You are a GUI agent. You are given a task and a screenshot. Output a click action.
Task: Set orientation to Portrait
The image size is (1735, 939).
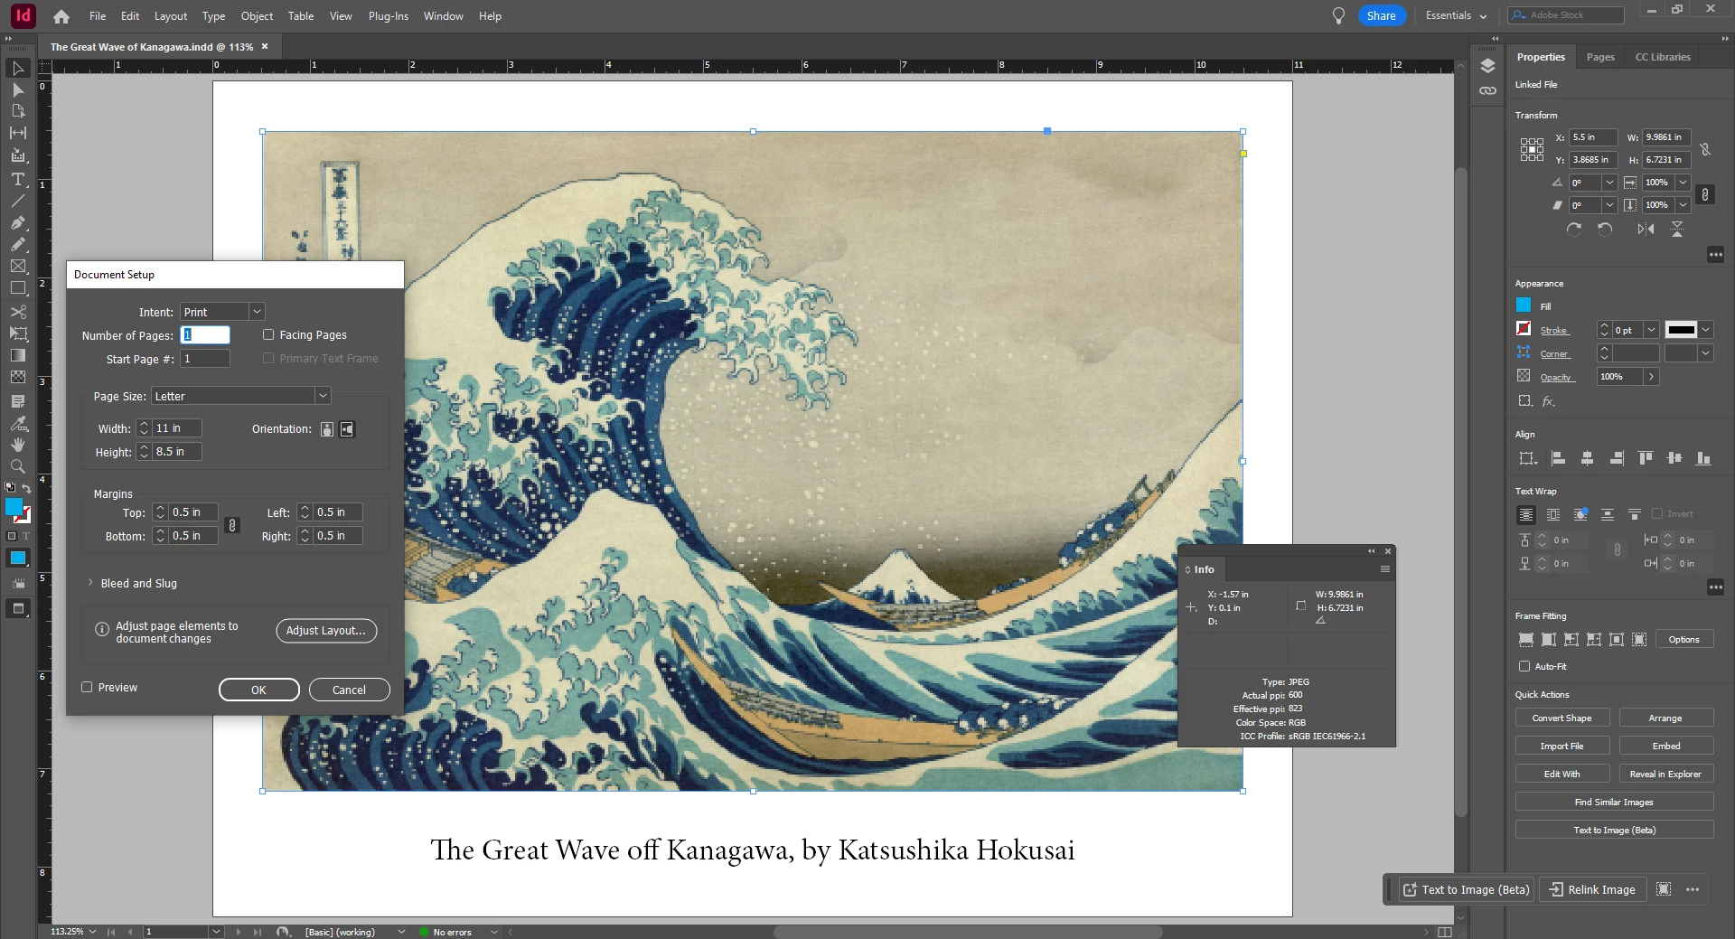click(x=327, y=429)
